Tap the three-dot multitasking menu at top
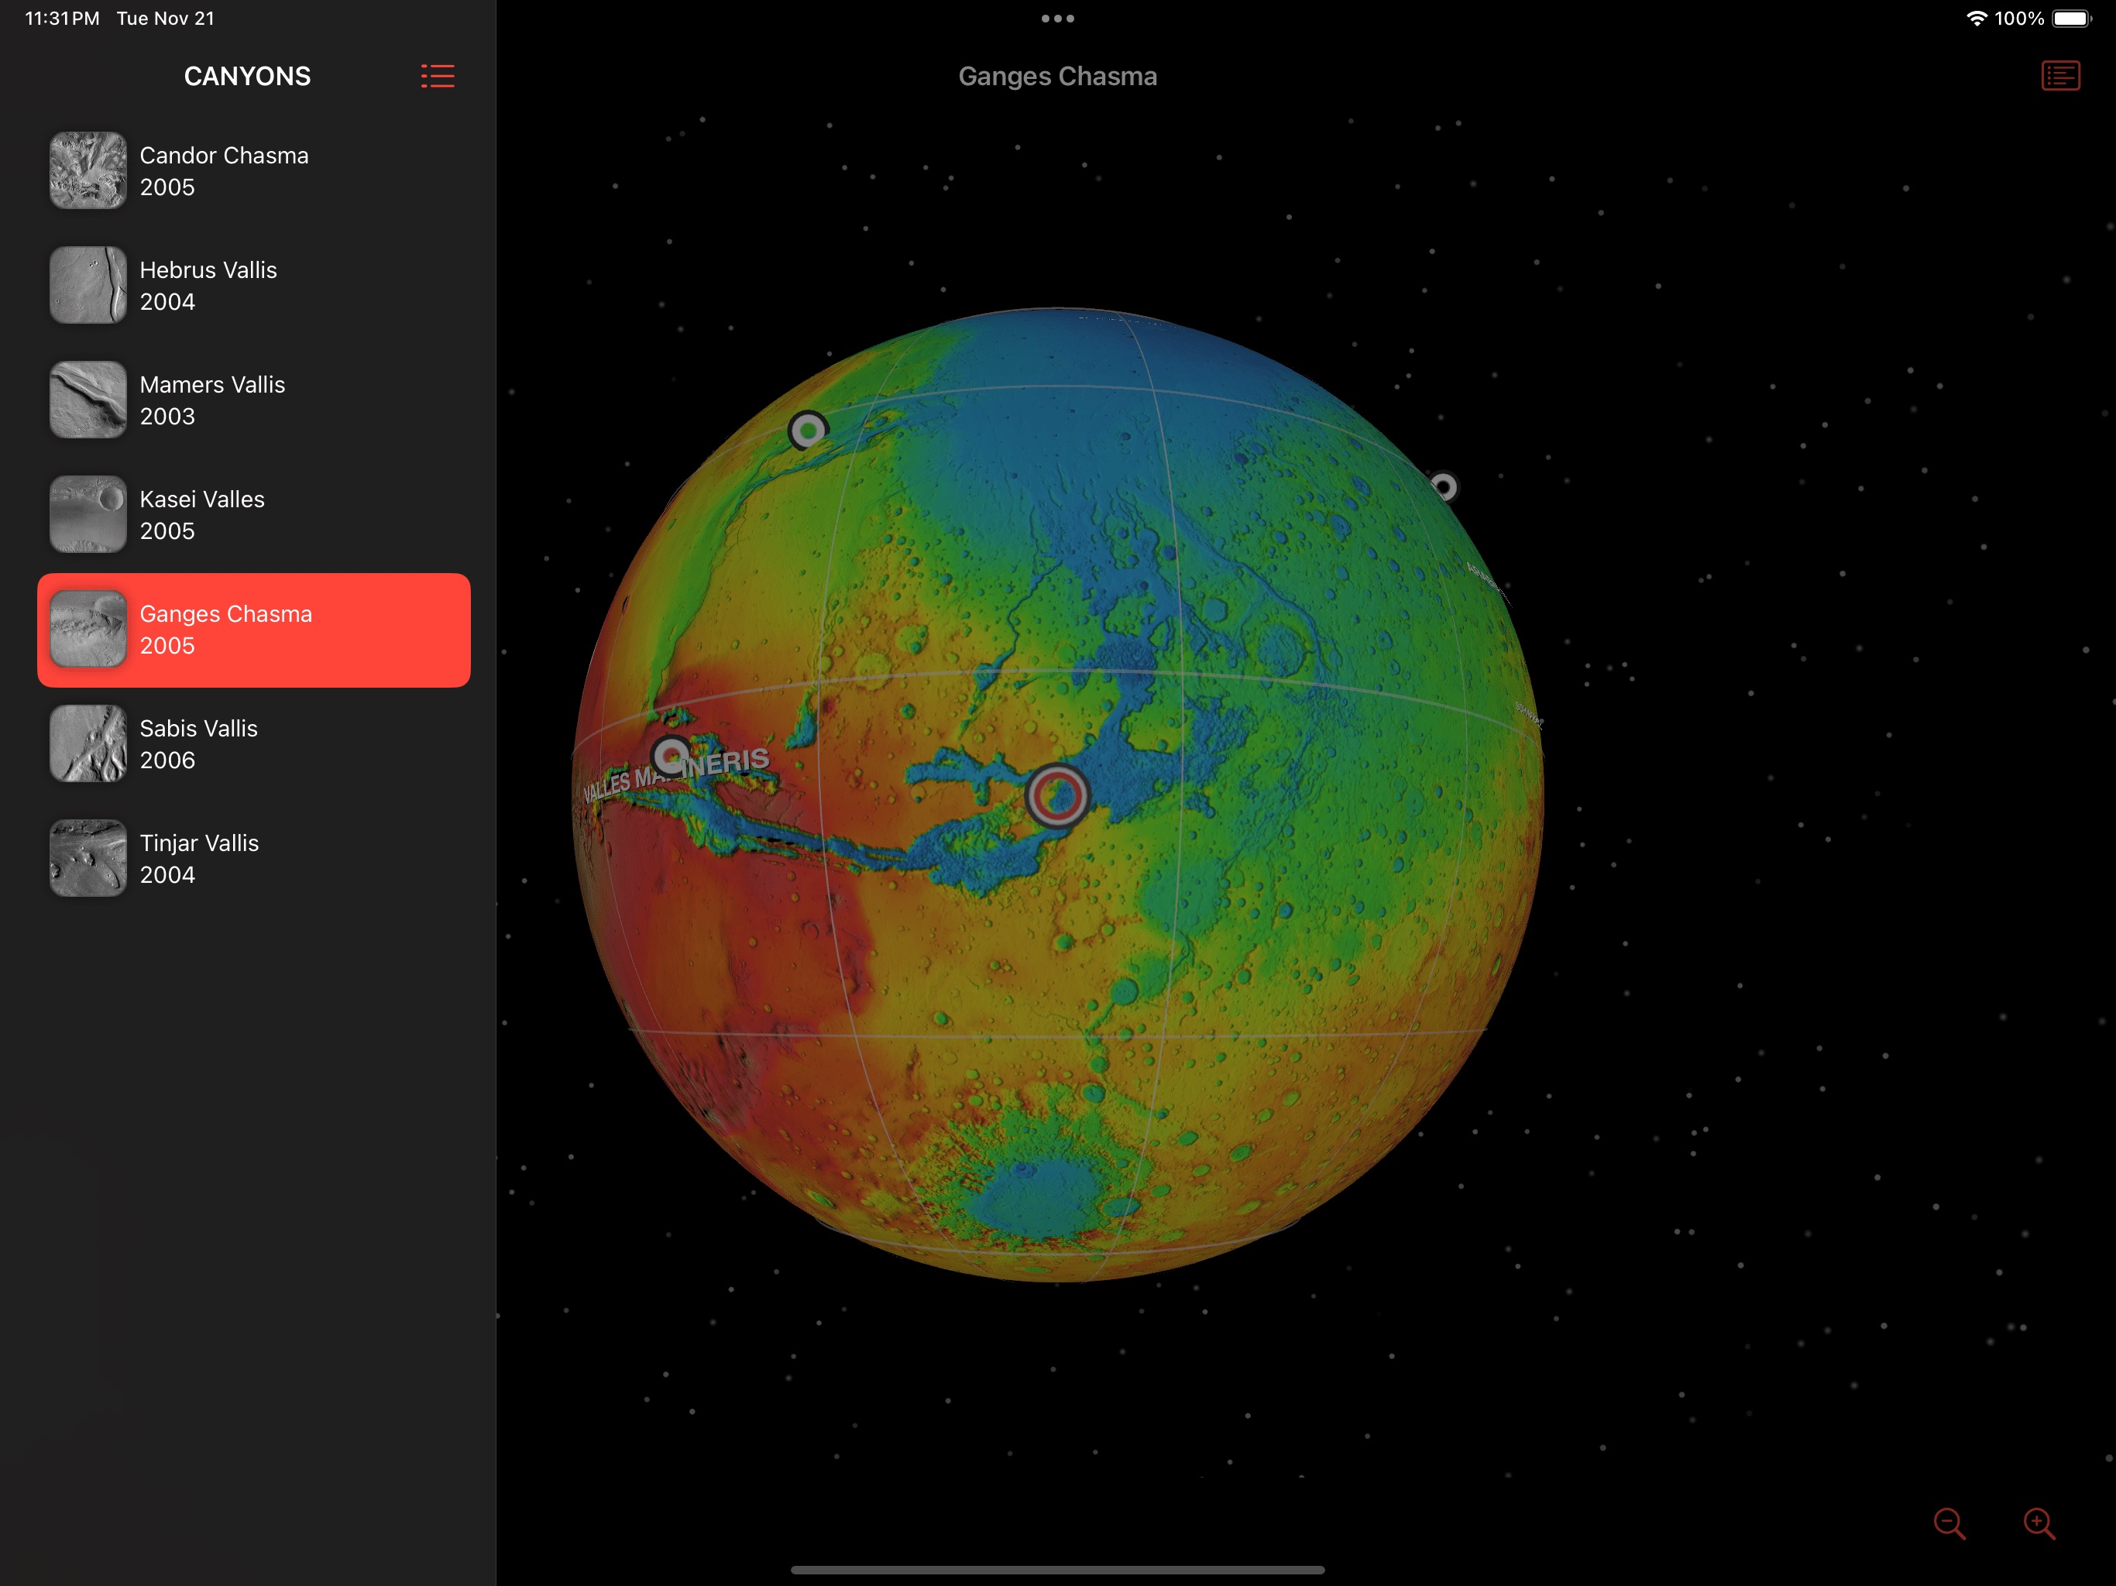 [1057, 18]
